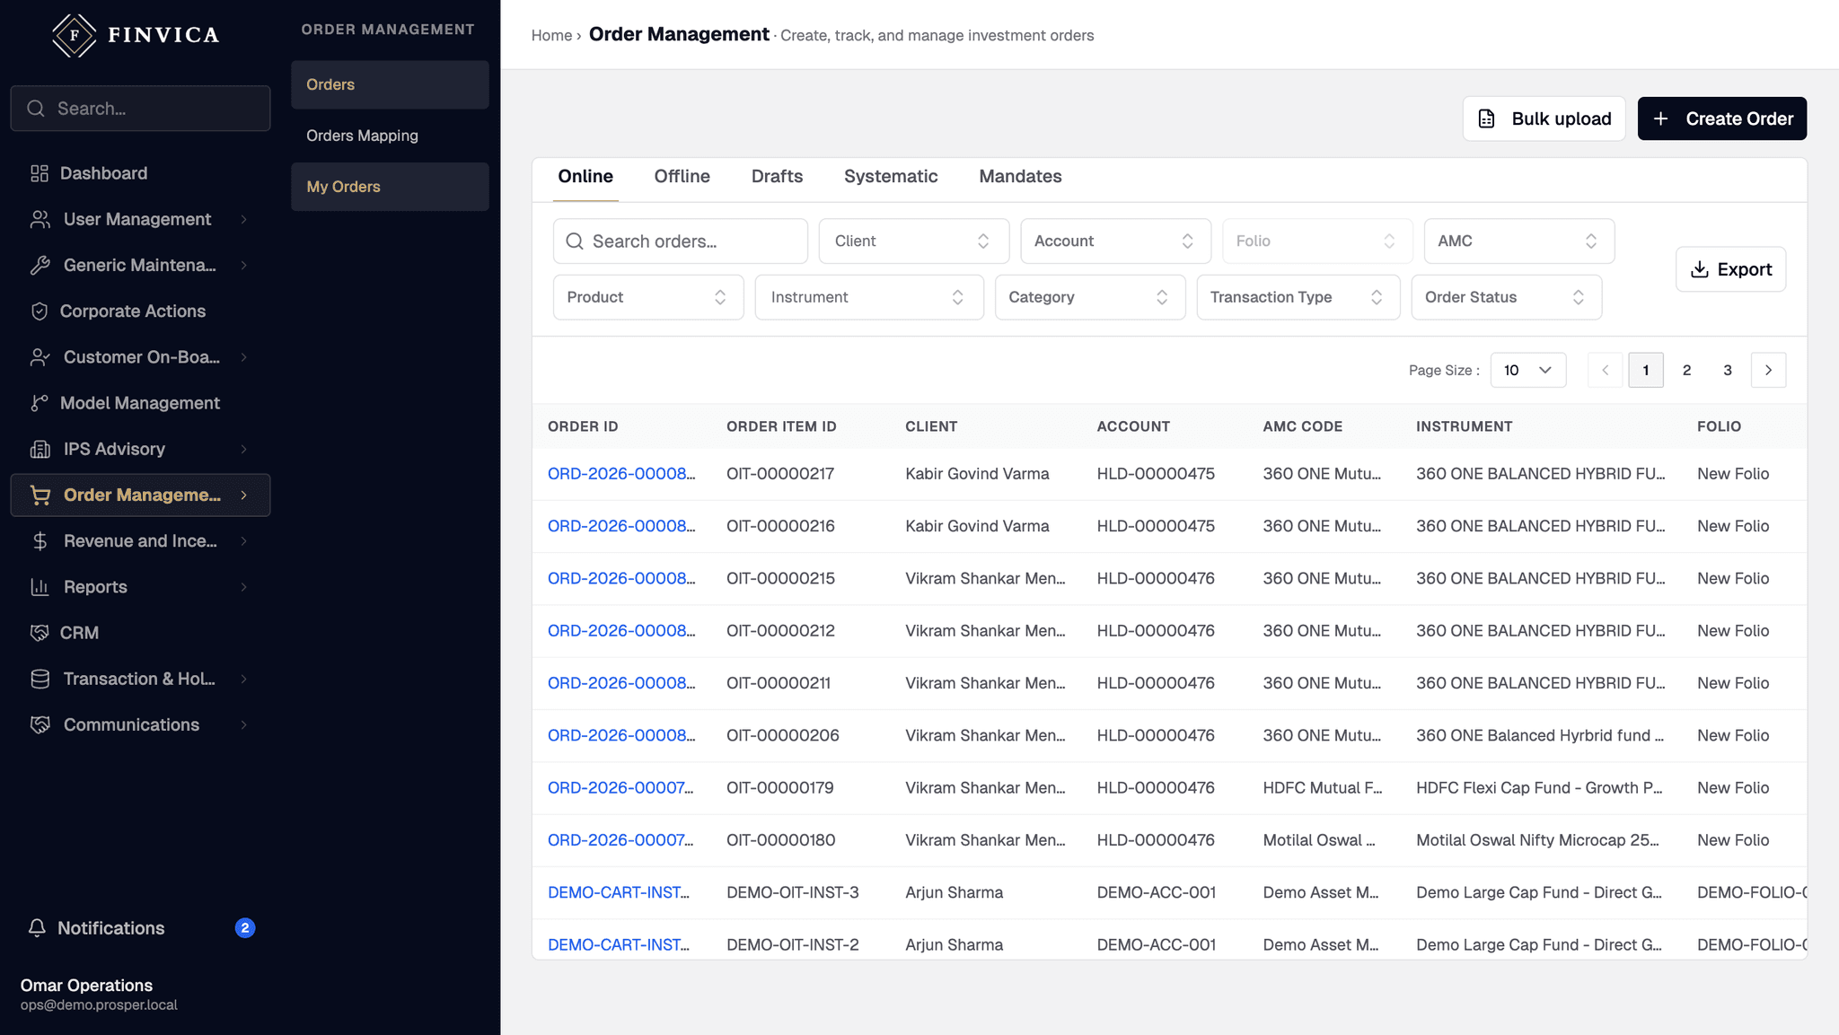Click the CRM handshake icon
Screen dimensions: 1839x1035
pos(40,633)
